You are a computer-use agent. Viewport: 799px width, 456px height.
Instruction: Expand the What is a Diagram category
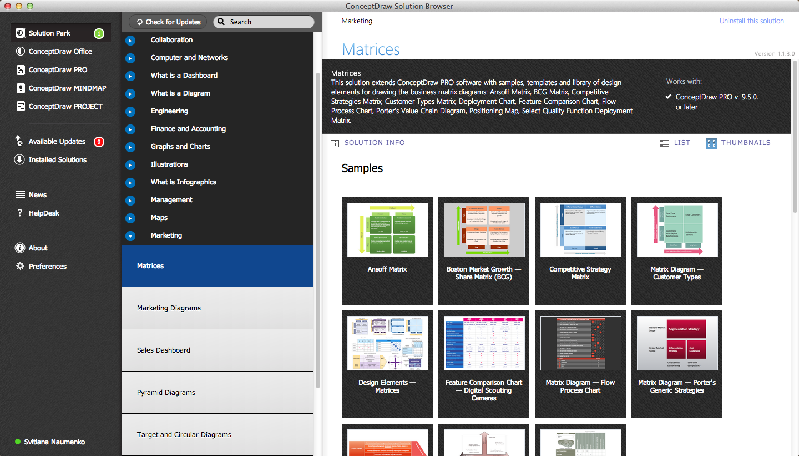(x=130, y=94)
